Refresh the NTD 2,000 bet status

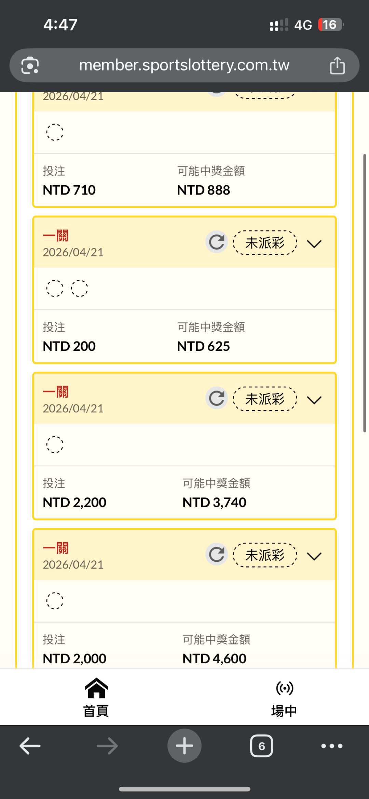click(x=217, y=555)
